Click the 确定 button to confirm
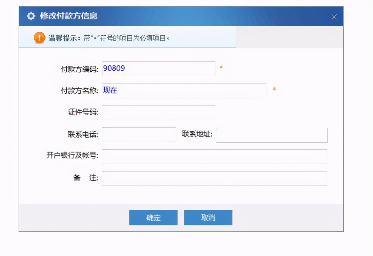 click(153, 217)
